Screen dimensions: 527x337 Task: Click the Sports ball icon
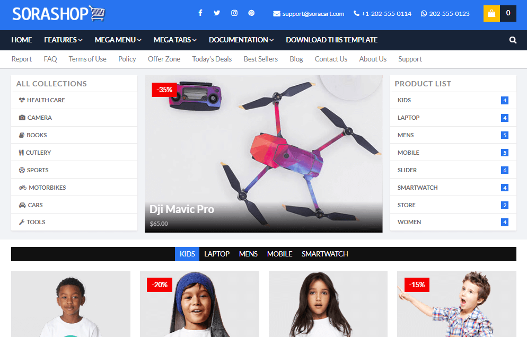coord(22,170)
